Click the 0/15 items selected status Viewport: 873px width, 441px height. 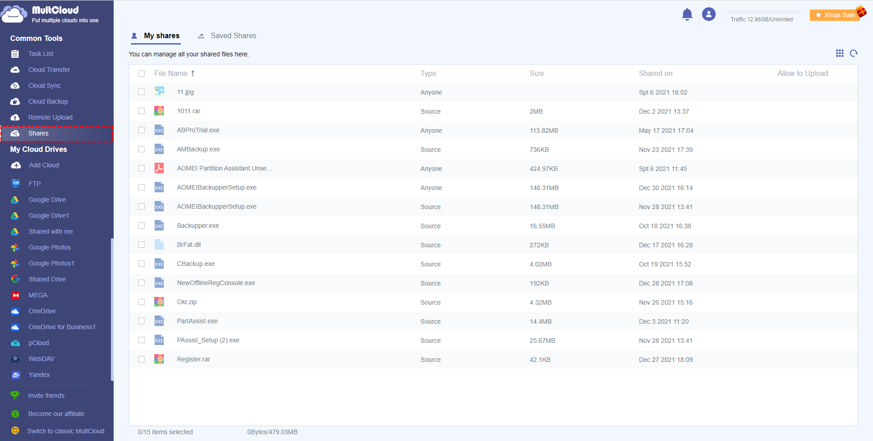click(x=166, y=432)
